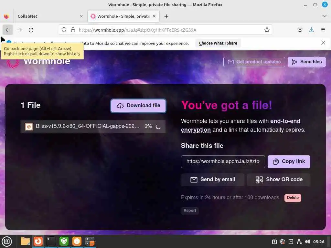This screenshot has height=248, width=331.
Task: Click the Copy link button
Action: (289, 161)
